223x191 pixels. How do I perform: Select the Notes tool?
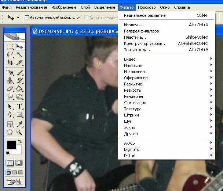click(x=10, y=124)
